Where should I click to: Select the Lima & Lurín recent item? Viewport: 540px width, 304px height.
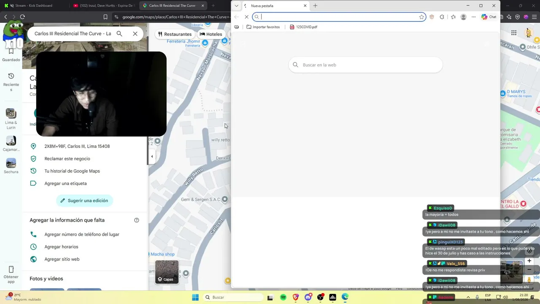(x=11, y=119)
